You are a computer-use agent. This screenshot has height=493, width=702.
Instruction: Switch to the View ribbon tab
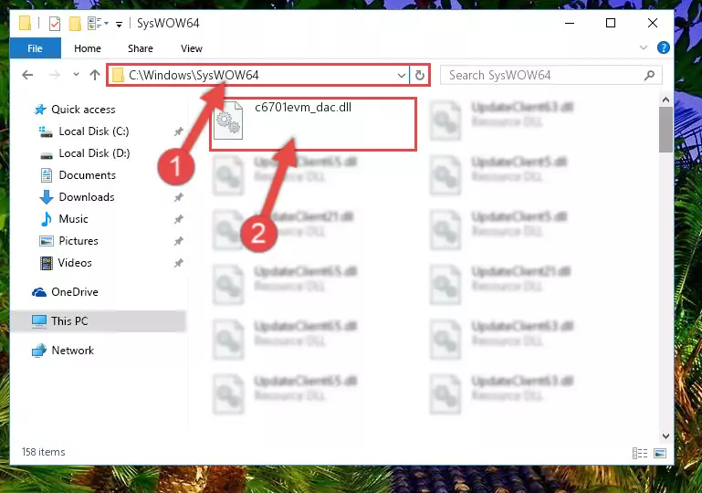click(x=191, y=48)
